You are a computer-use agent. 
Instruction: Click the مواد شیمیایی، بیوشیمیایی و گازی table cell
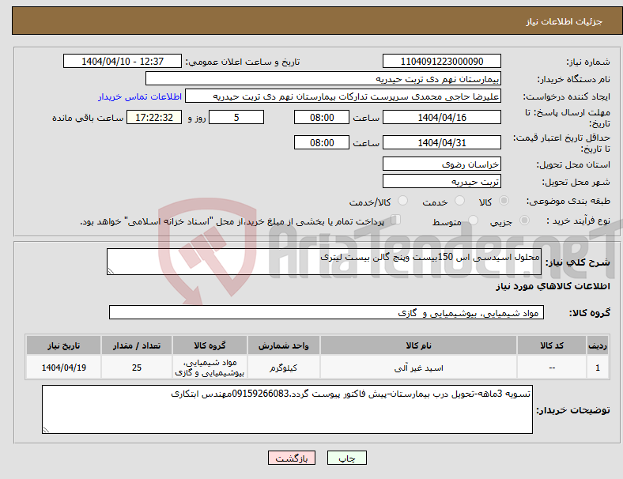210,368
